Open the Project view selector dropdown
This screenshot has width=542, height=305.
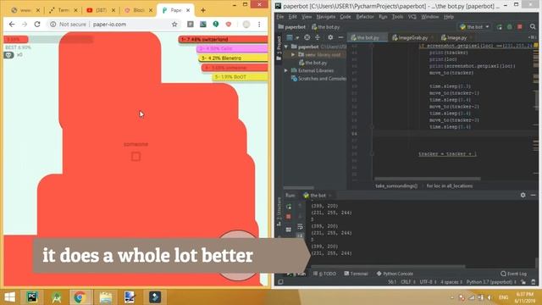tap(292, 37)
